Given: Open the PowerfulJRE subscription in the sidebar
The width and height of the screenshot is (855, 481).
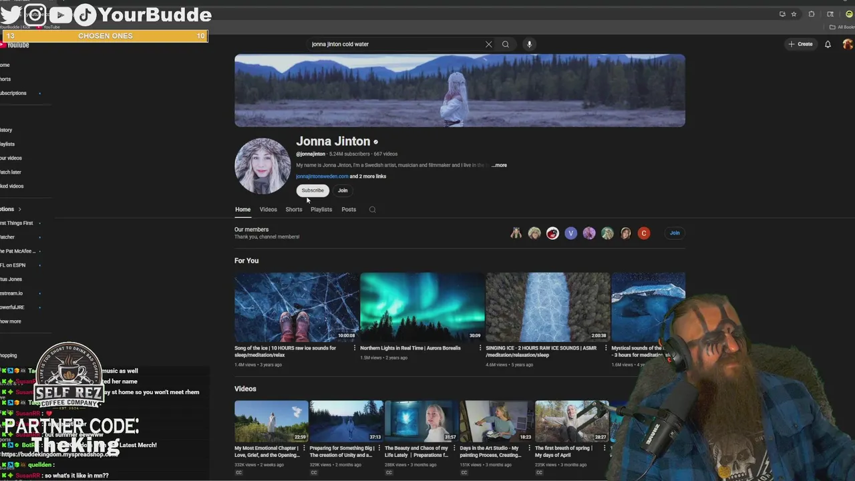Looking at the screenshot, I should pos(12,307).
